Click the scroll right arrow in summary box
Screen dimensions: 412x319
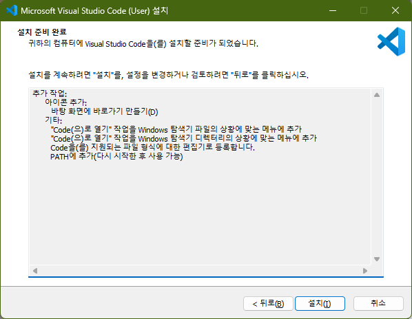point(365,270)
